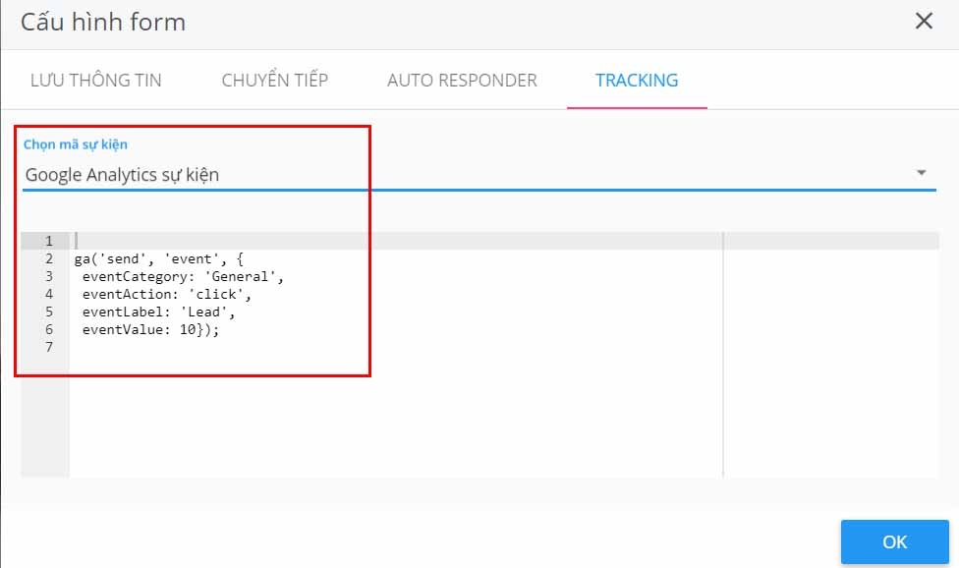Place cursor on eventLabel: 'Lead' line
The width and height of the screenshot is (959, 568).
pyautogui.click(x=159, y=312)
